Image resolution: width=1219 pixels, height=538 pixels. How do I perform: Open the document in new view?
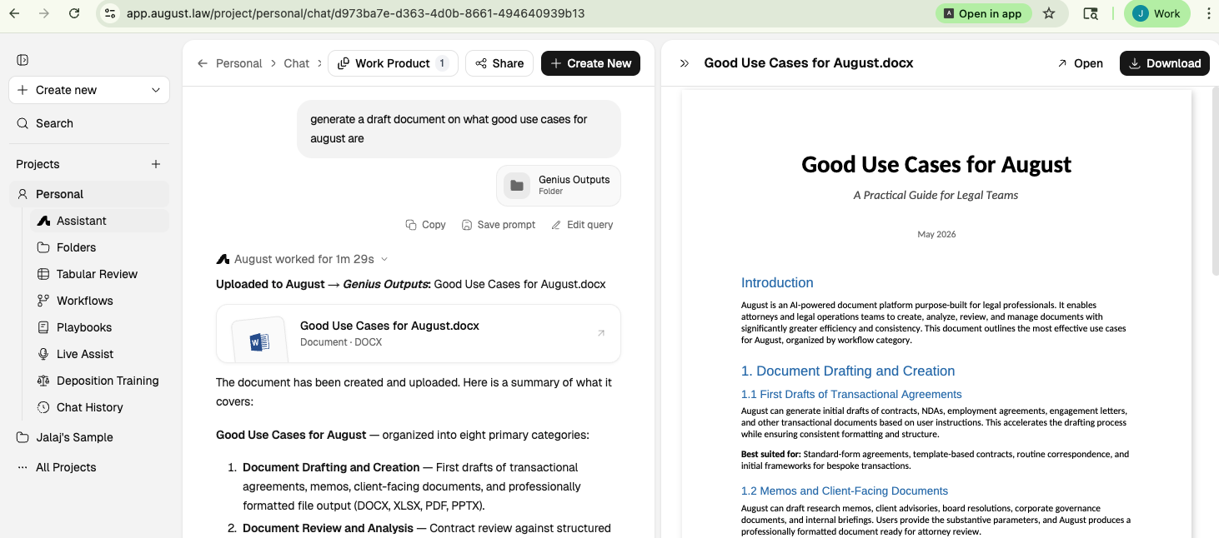coord(1080,63)
